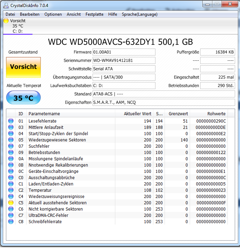Click the 35 °C temperature button

pos(23,97)
